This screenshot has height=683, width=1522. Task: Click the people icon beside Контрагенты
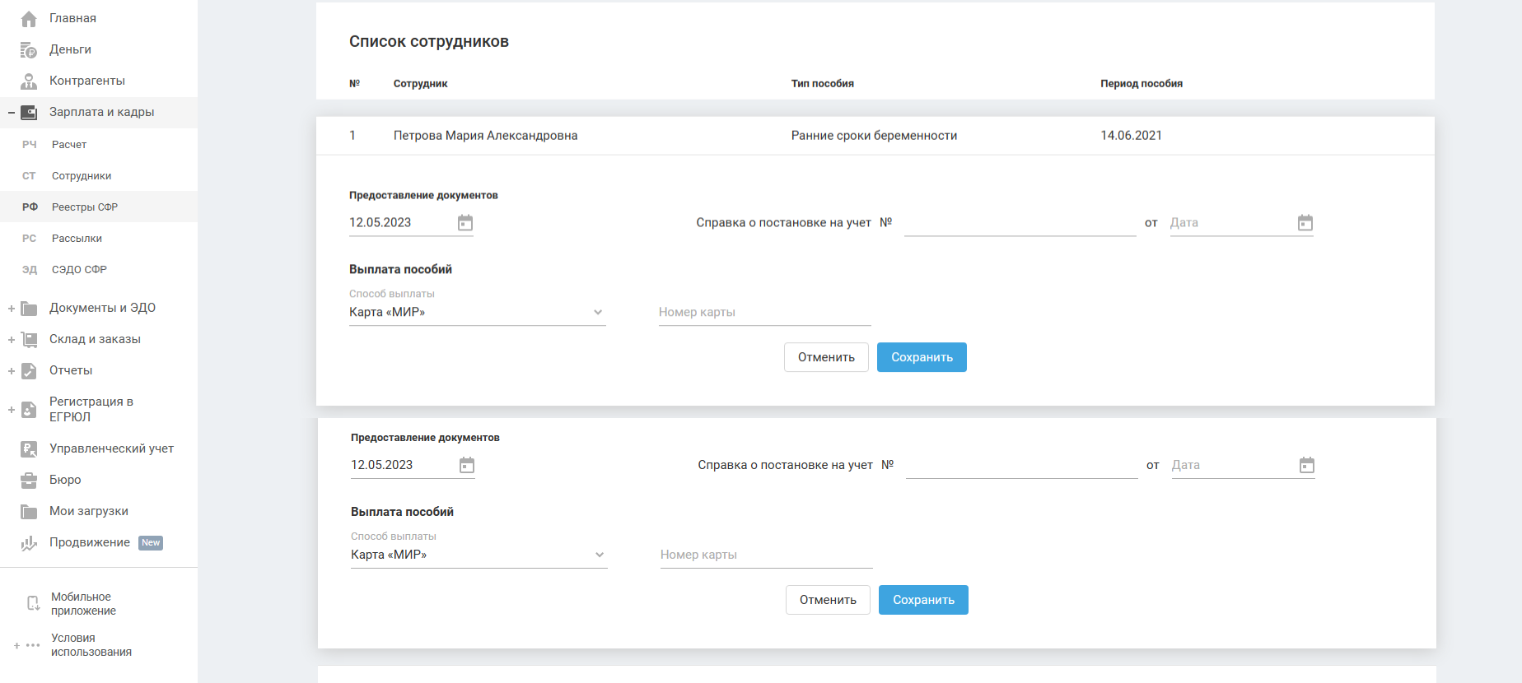tap(29, 81)
